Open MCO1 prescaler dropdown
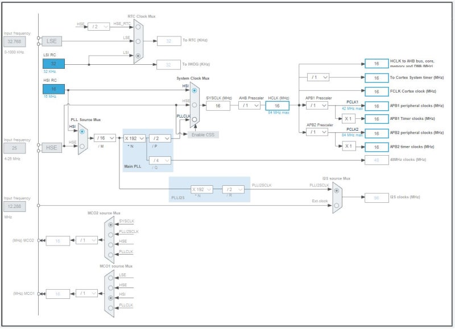Image resolution: width=455 pixels, height=329 pixels. click(x=86, y=293)
